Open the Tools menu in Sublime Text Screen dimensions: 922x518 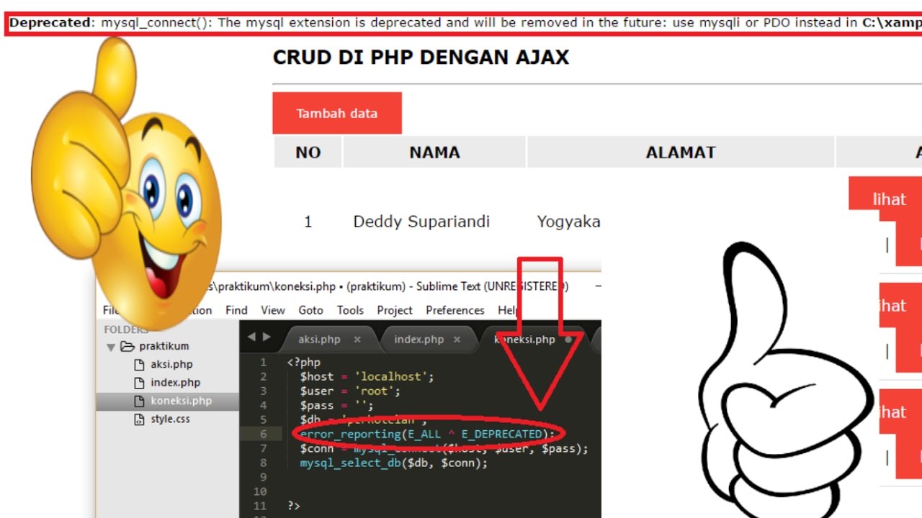point(350,310)
